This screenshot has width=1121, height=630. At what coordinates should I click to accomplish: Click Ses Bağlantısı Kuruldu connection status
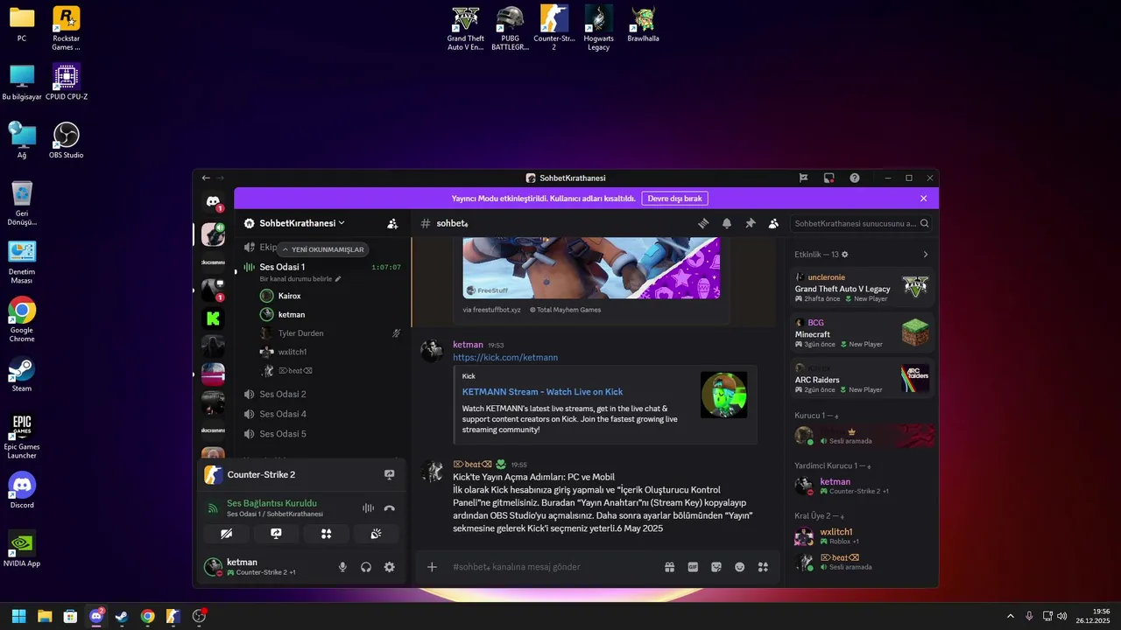coord(271,503)
